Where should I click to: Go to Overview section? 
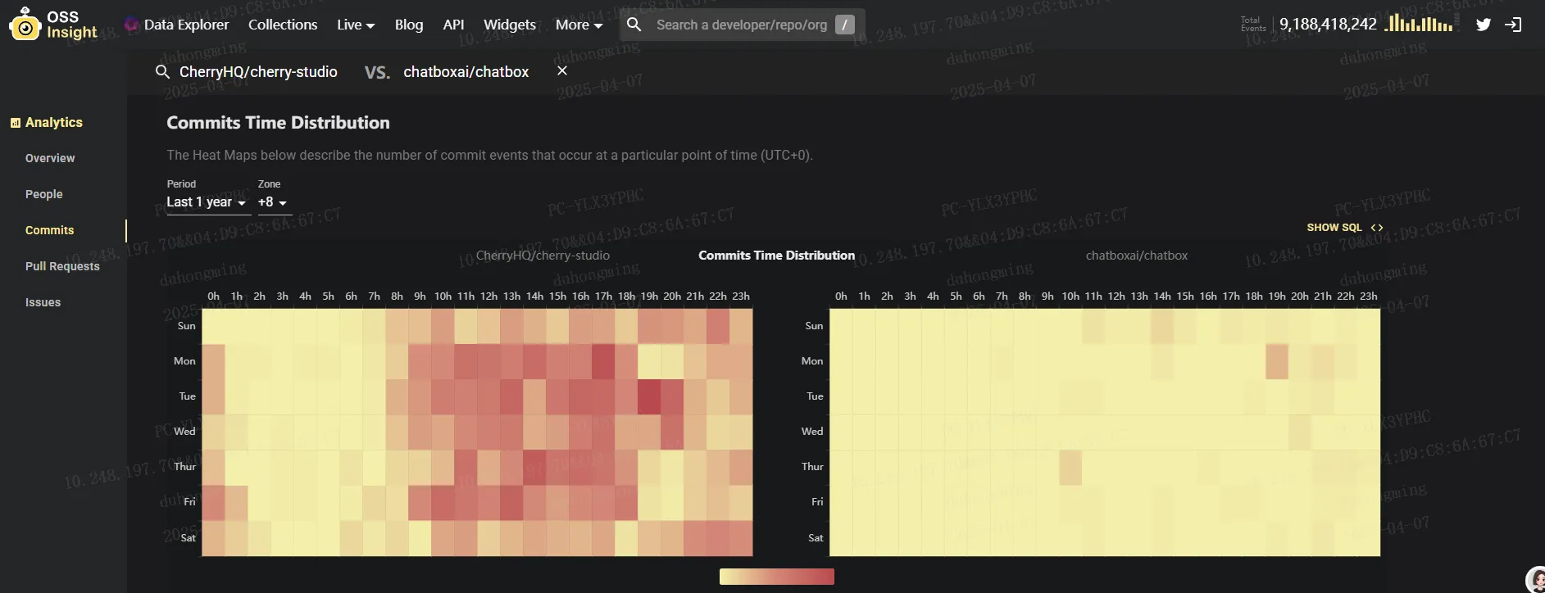pyautogui.click(x=50, y=158)
